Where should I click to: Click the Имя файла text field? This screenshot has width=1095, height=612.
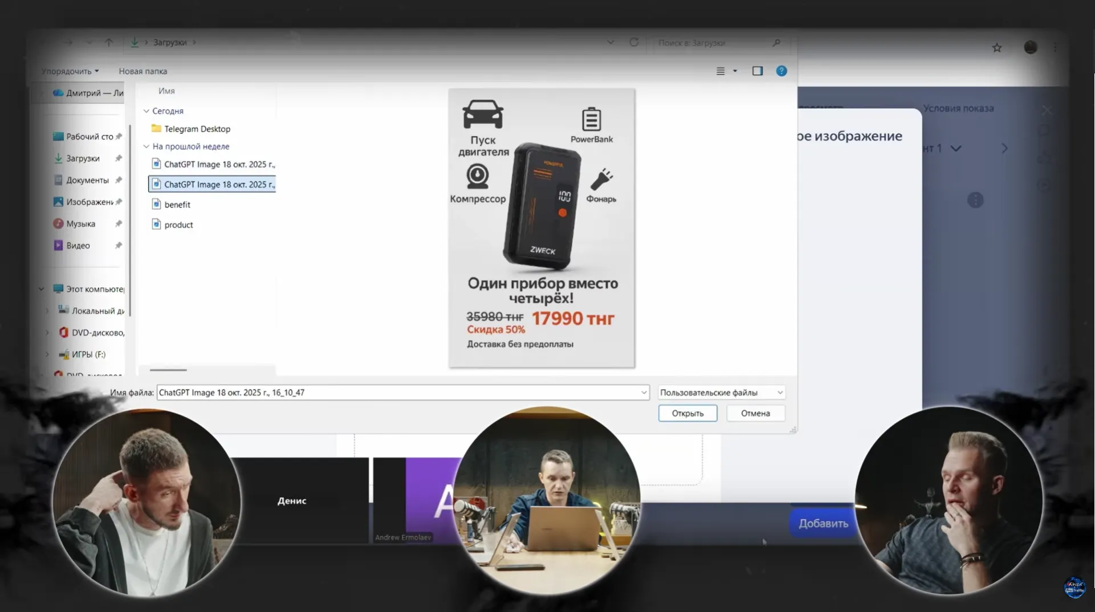(x=402, y=392)
